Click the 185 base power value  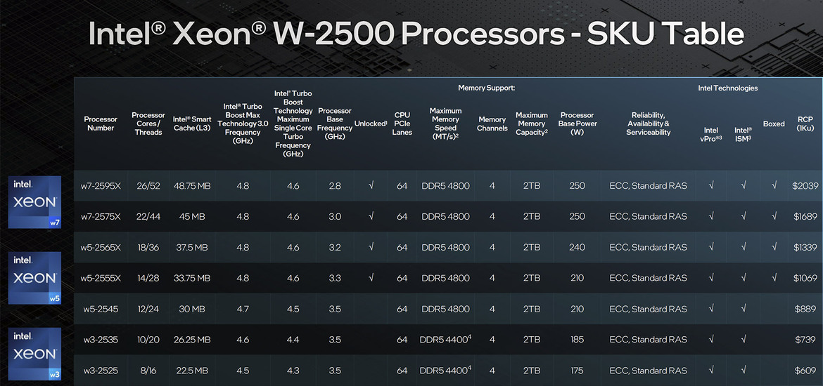pyautogui.click(x=578, y=340)
